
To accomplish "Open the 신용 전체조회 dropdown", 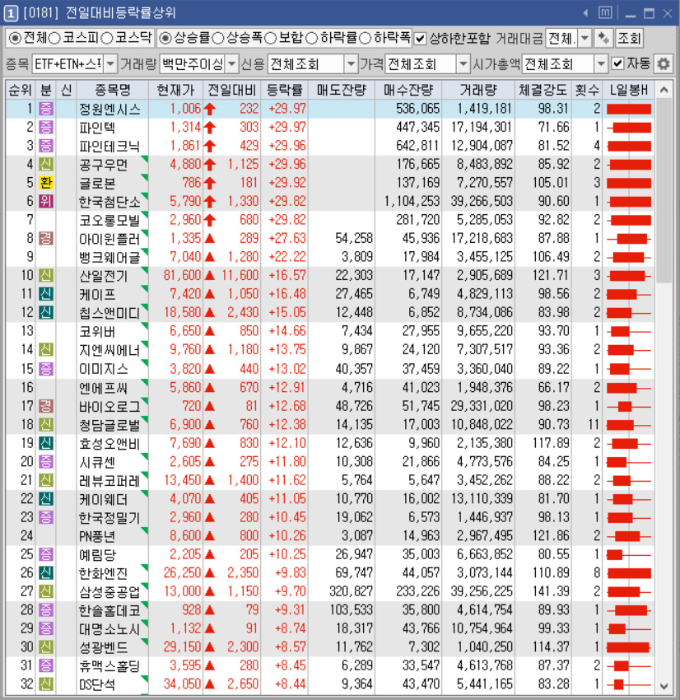I will (x=352, y=64).
